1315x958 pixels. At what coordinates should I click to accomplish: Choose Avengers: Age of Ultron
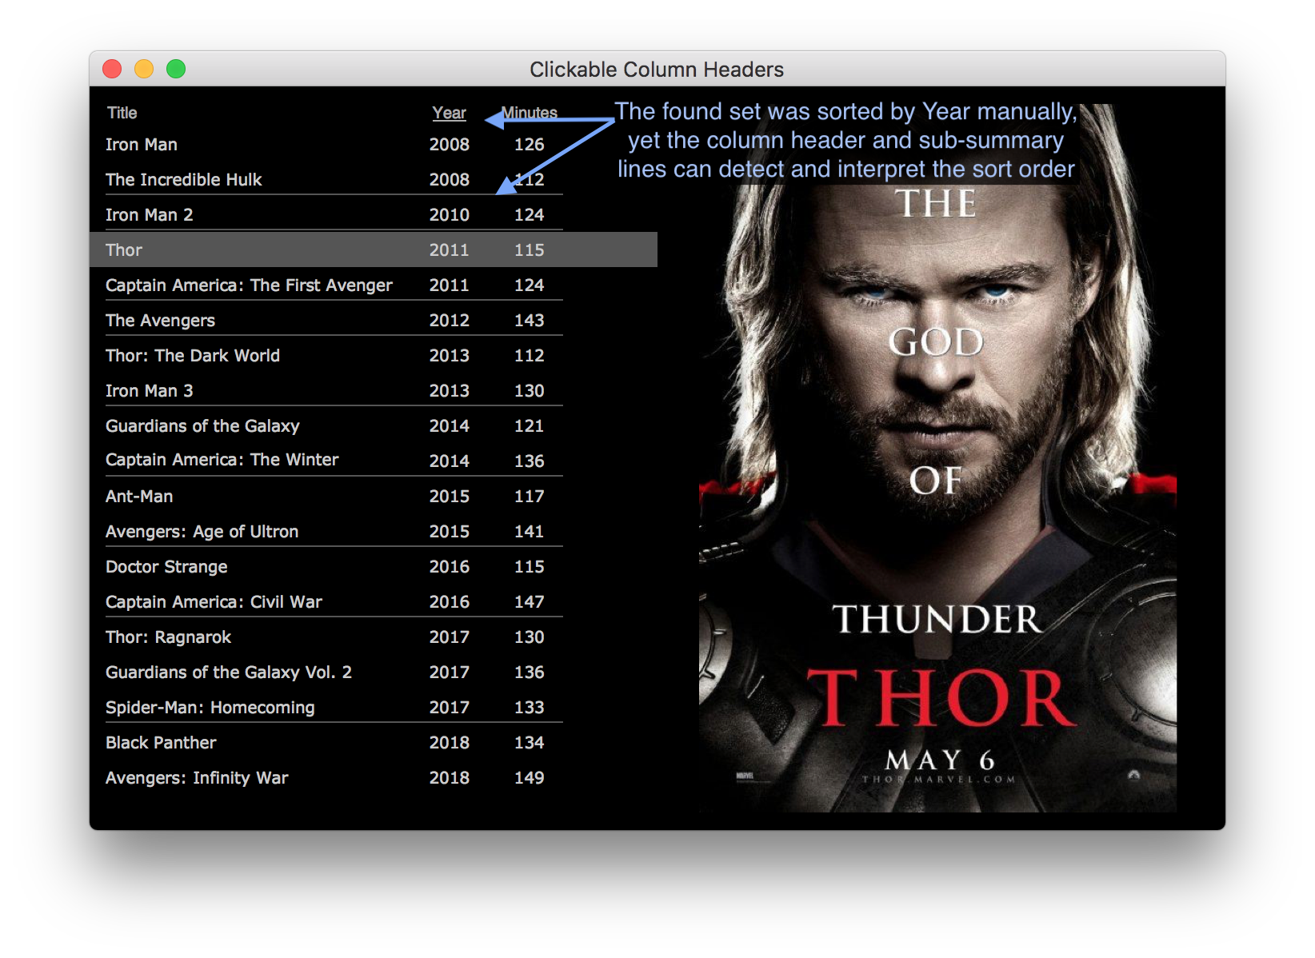click(202, 532)
